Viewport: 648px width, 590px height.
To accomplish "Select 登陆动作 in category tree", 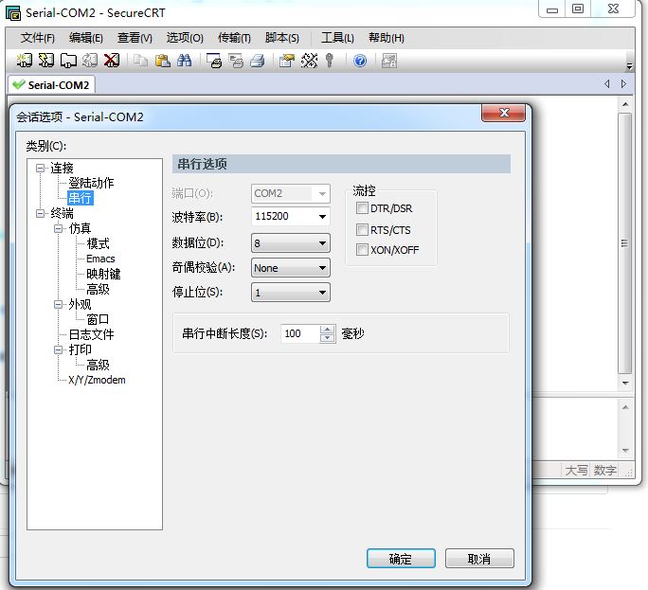I will (x=91, y=183).
